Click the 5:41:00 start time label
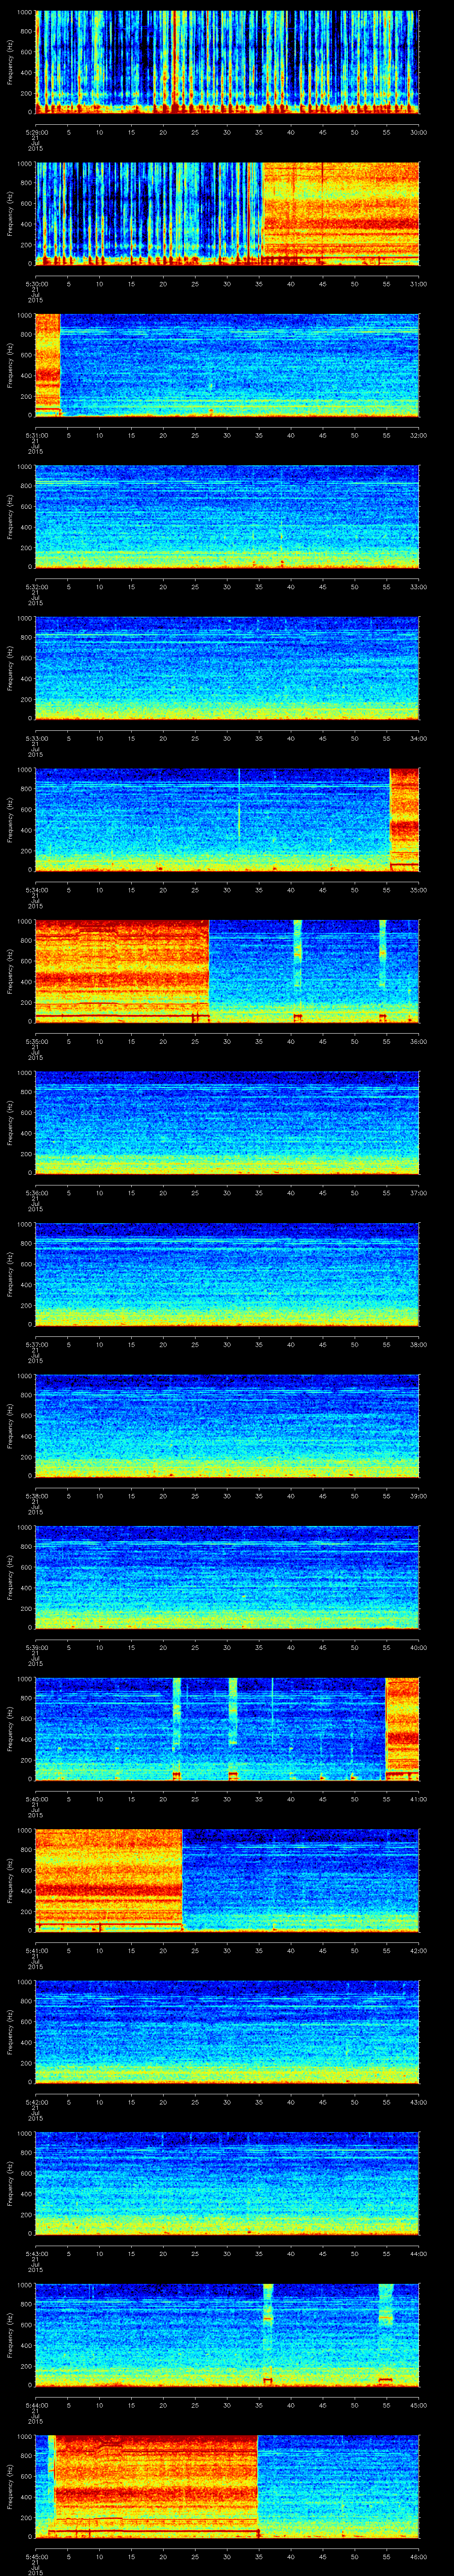Viewport: 454px width, 2576px height. point(36,1950)
